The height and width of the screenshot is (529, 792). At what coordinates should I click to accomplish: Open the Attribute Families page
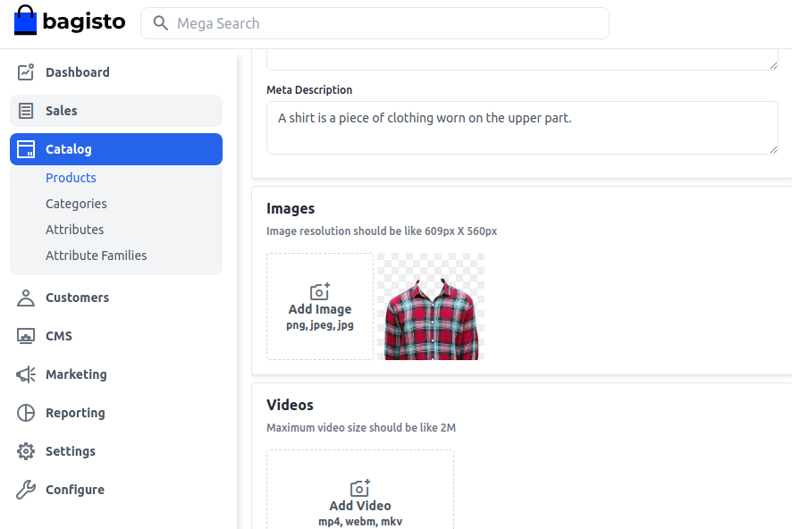[96, 255]
